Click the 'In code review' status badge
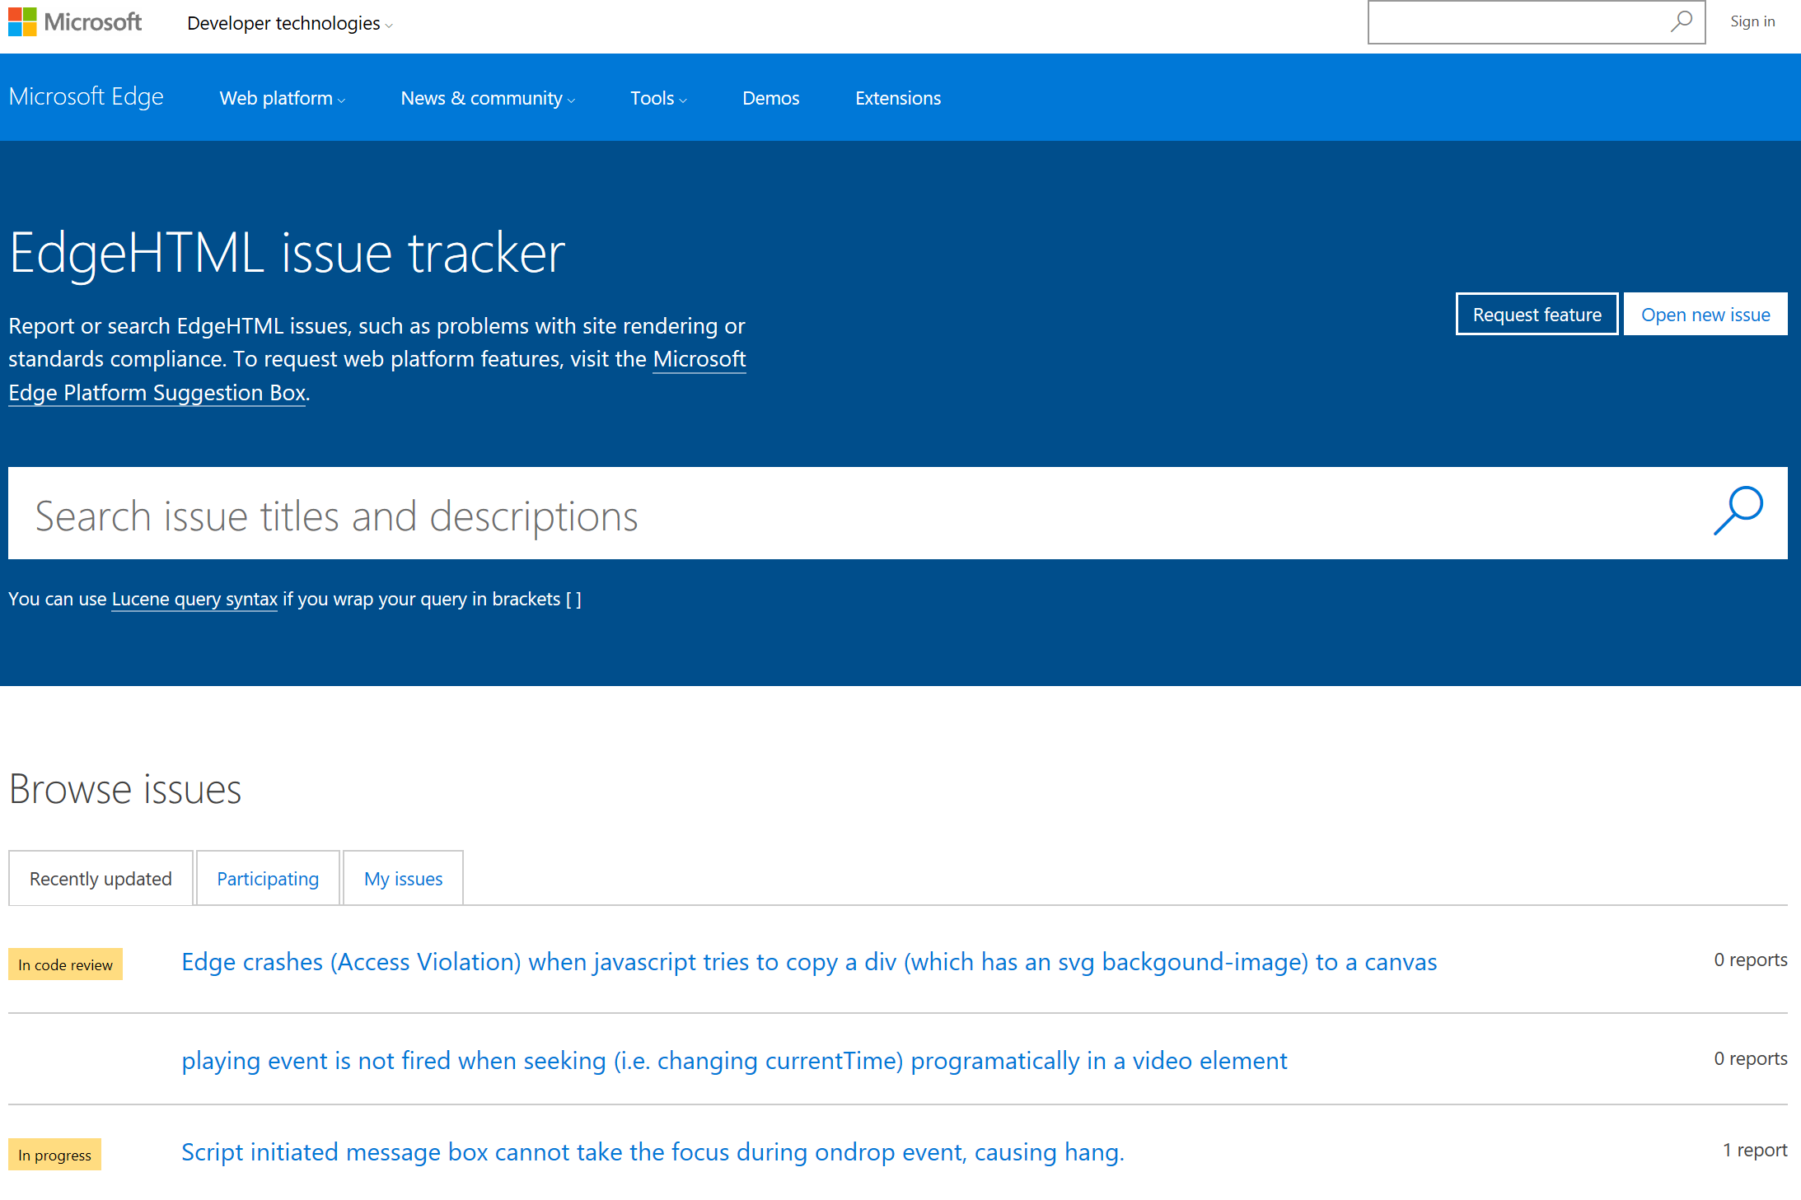1801x1200 pixels. pyautogui.click(x=66, y=960)
